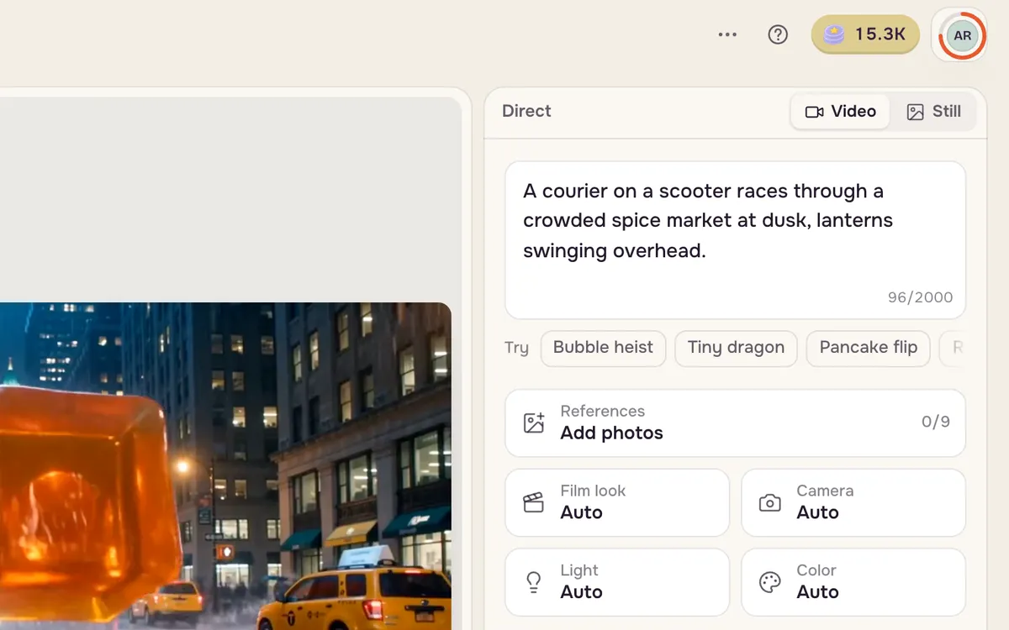Open the Light Auto selector
The height and width of the screenshot is (630, 1009).
617,582
